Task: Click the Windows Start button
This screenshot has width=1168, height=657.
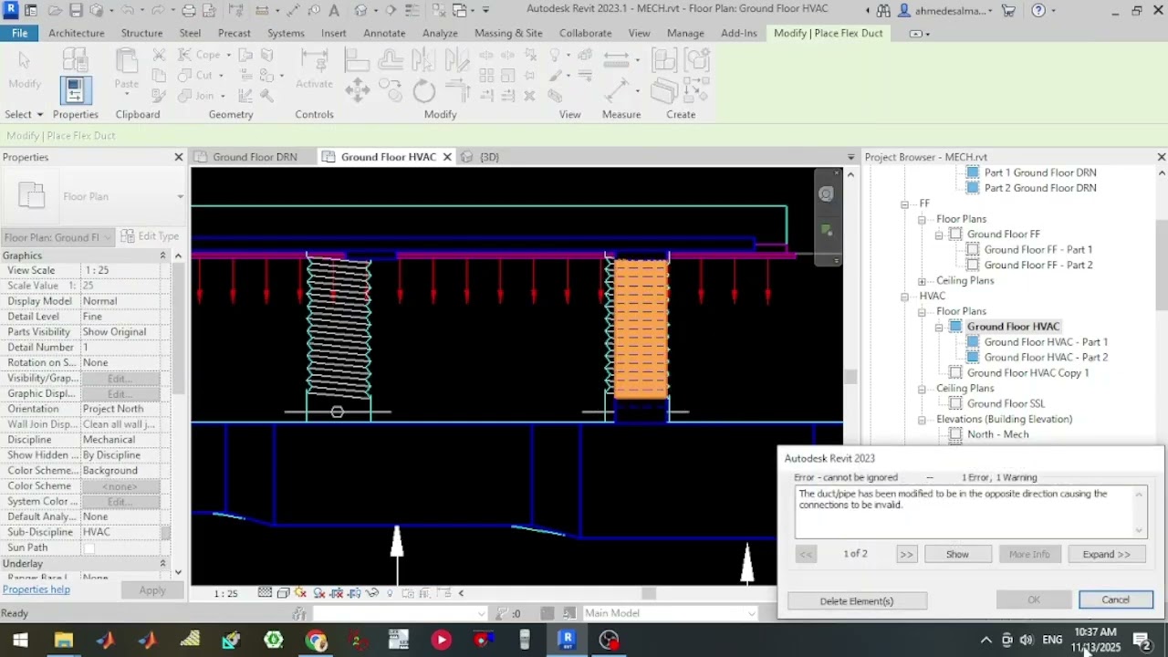Action: 20,641
